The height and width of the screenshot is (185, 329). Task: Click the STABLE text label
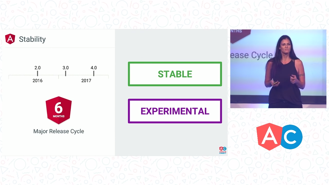(175, 74)
